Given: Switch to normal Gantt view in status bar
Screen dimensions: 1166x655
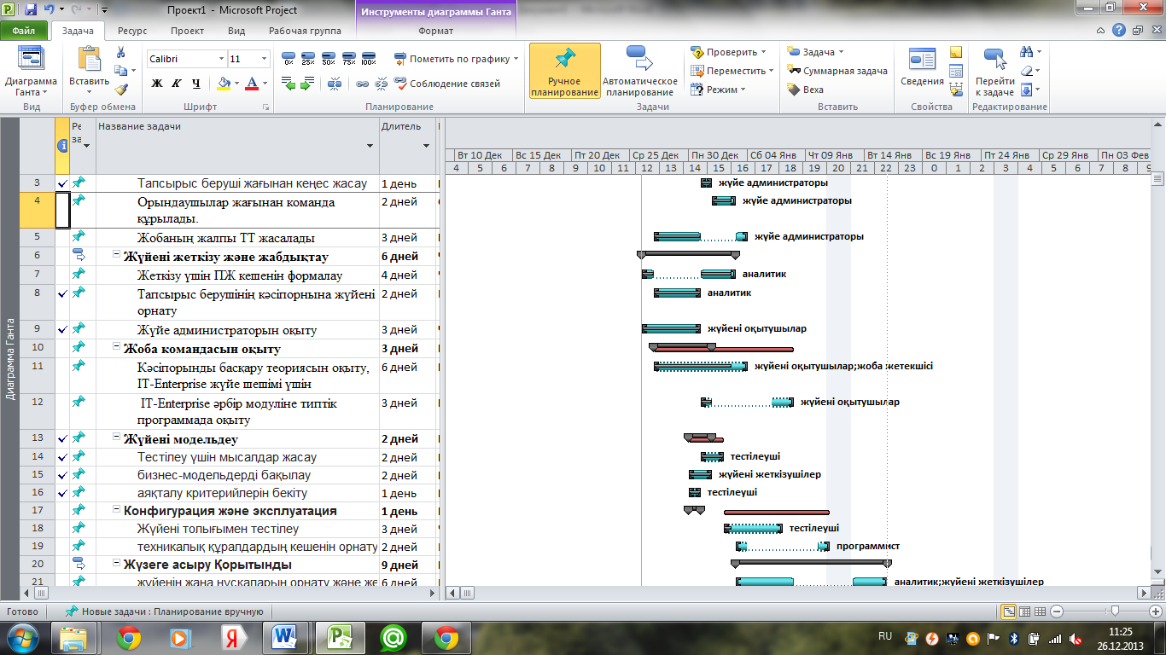Looking at the screenshot, I should (x=1009, y=612).
